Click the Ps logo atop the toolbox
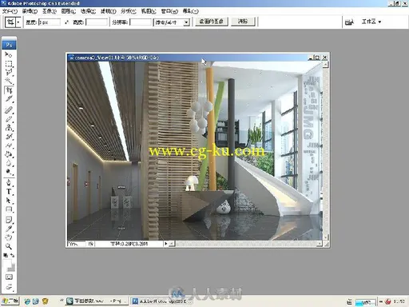409x307 pixels. (x=10, y=45)
